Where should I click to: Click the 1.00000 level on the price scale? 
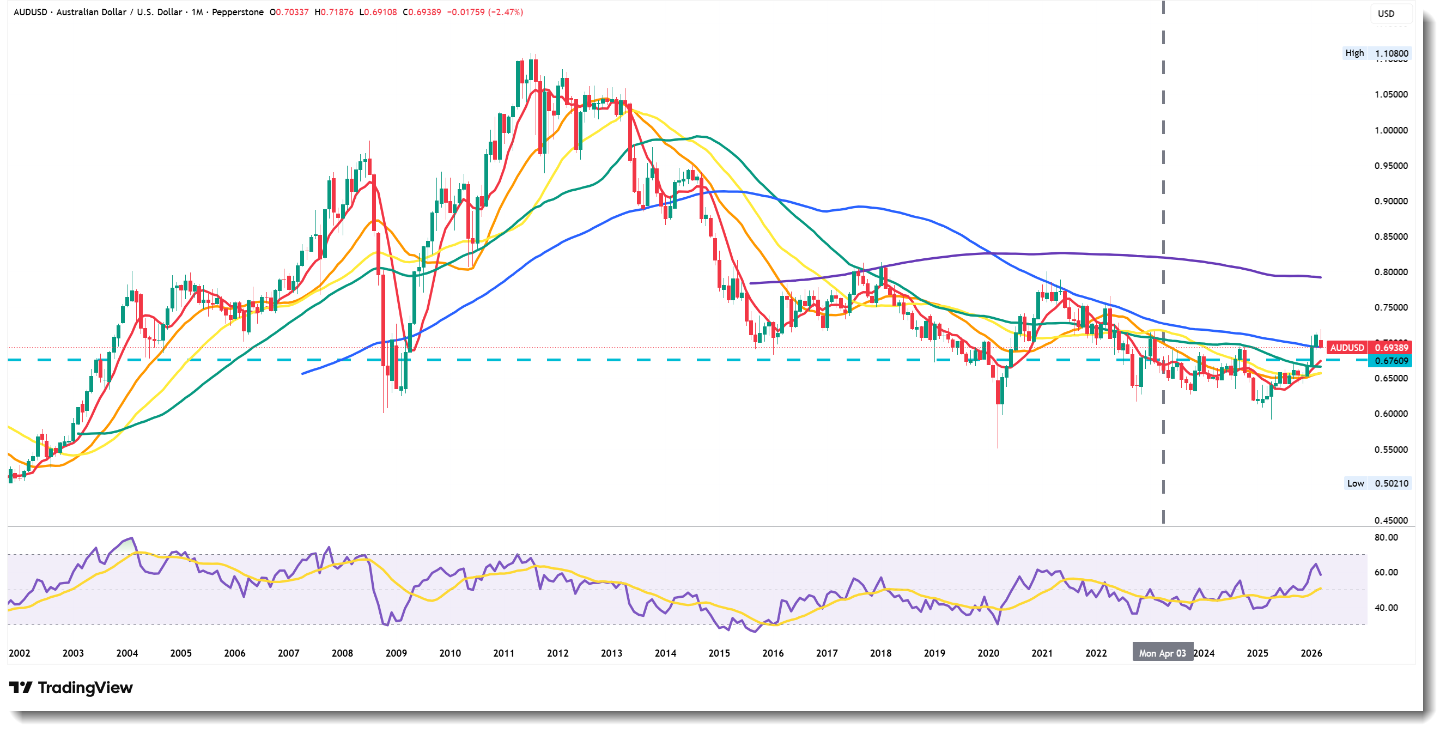(x=1390, y=130)
